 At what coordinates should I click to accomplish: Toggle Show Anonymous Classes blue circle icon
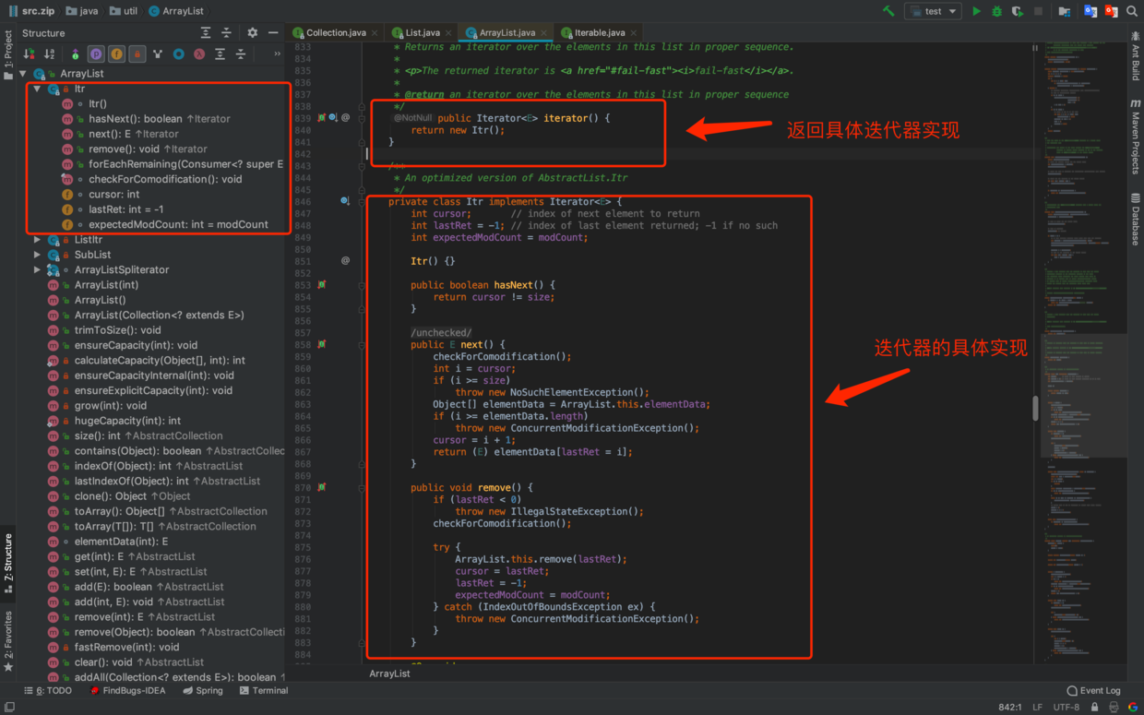[178, 54]
